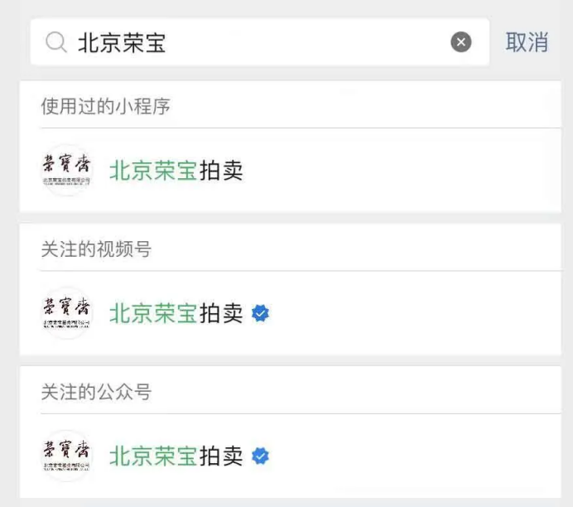Viewport: 573px width, 507px height.
Task: Open the 荣宝斋 avatar under 关注的视频号
Action: tap(66, 313)
